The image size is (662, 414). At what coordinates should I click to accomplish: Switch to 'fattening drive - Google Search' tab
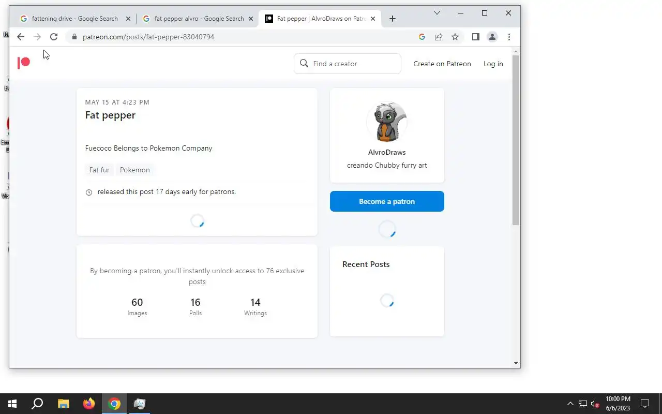(x=74, y=19)
